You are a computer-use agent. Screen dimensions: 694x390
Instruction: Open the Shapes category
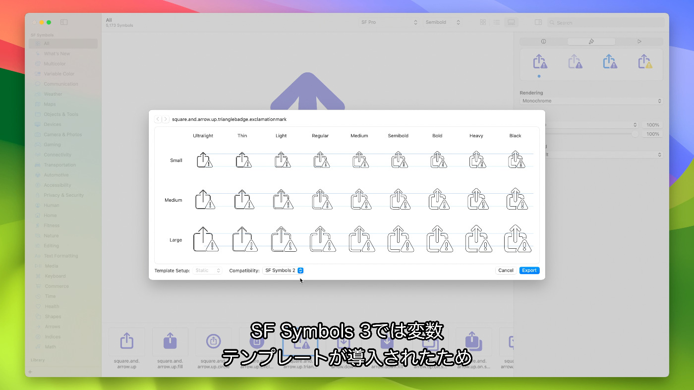pos(63,317)
